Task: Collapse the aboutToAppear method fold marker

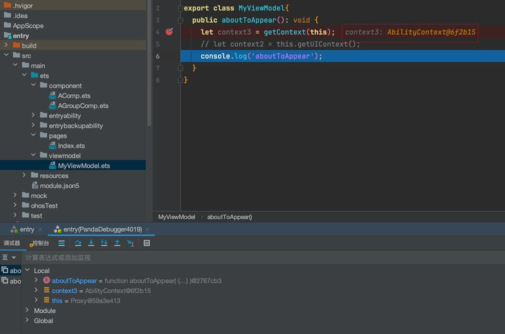Action: coord(181,20)
